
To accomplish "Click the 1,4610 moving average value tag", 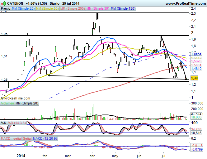I will click(x=196, y=69).
